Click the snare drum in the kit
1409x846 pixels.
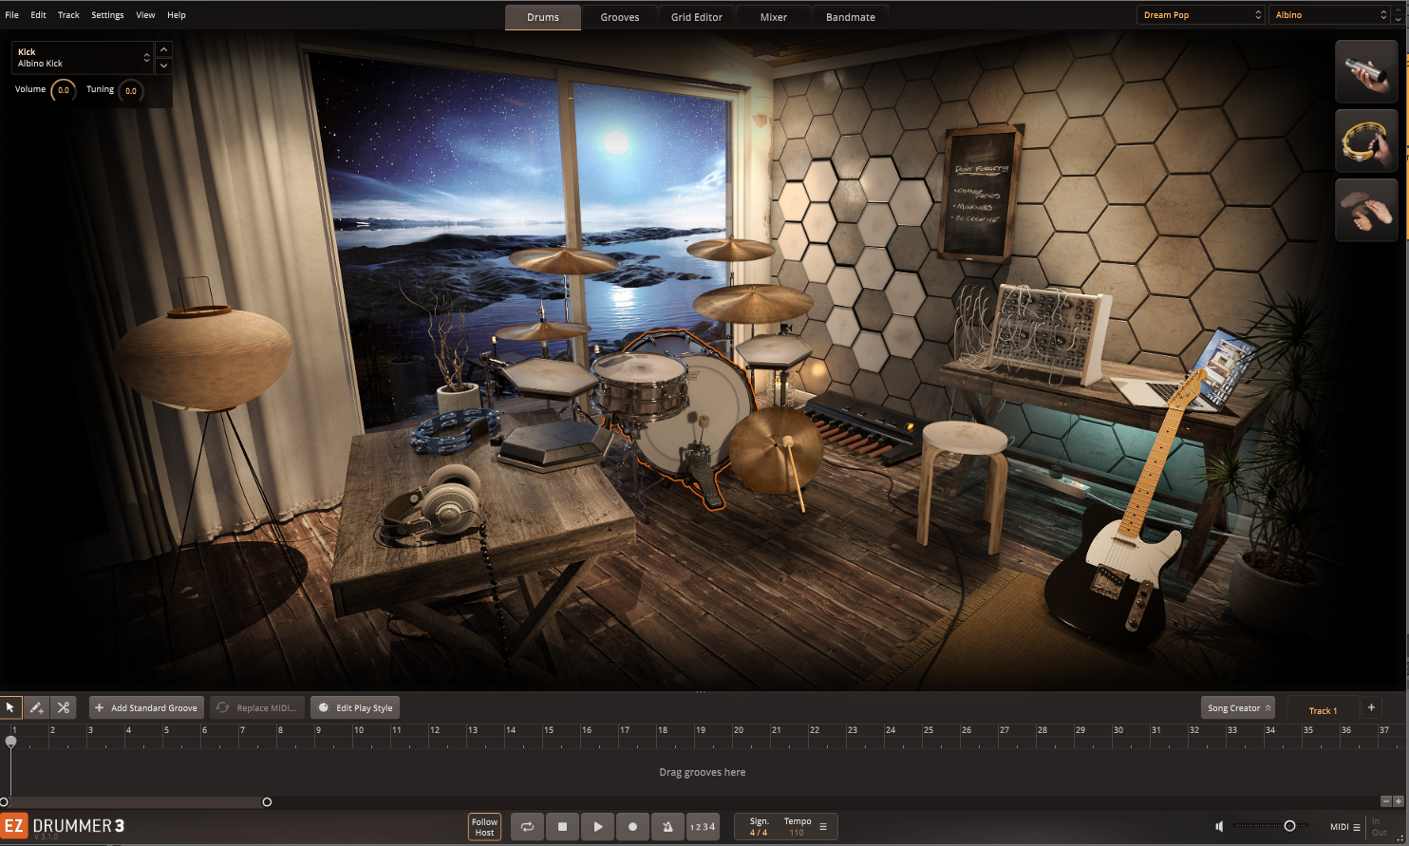click(x=640, y=385)
